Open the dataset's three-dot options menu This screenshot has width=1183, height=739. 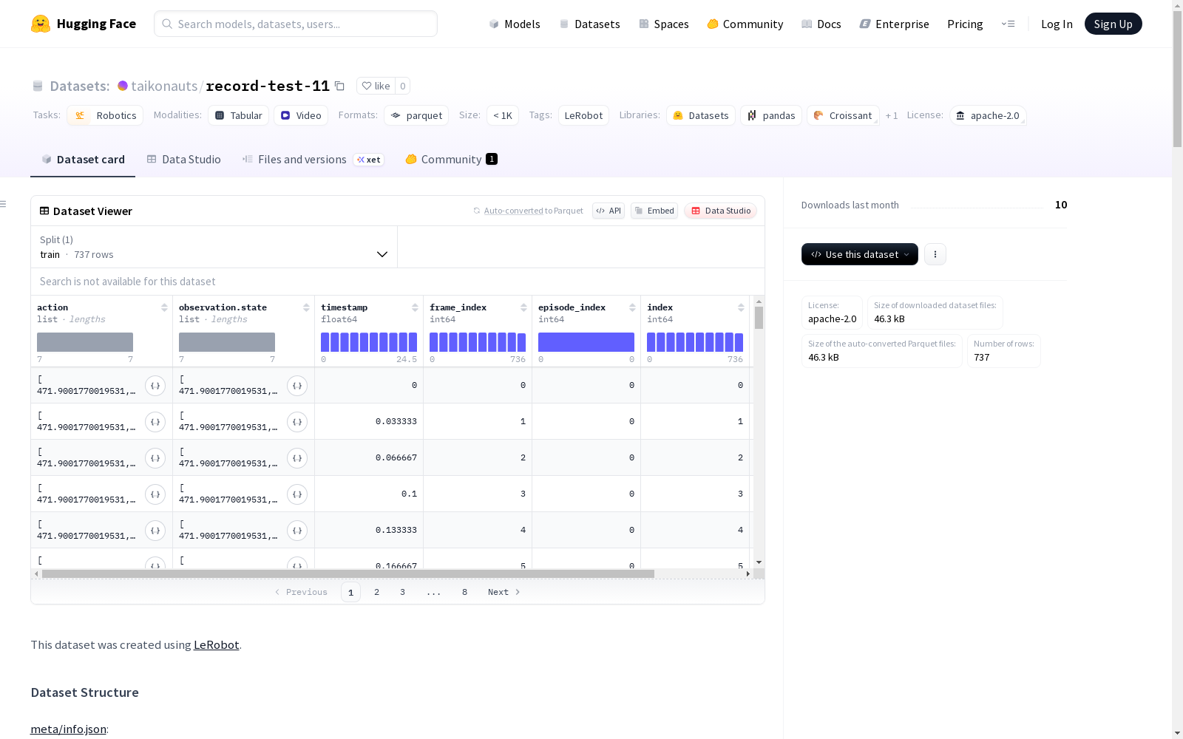click(x=935, y=254)
